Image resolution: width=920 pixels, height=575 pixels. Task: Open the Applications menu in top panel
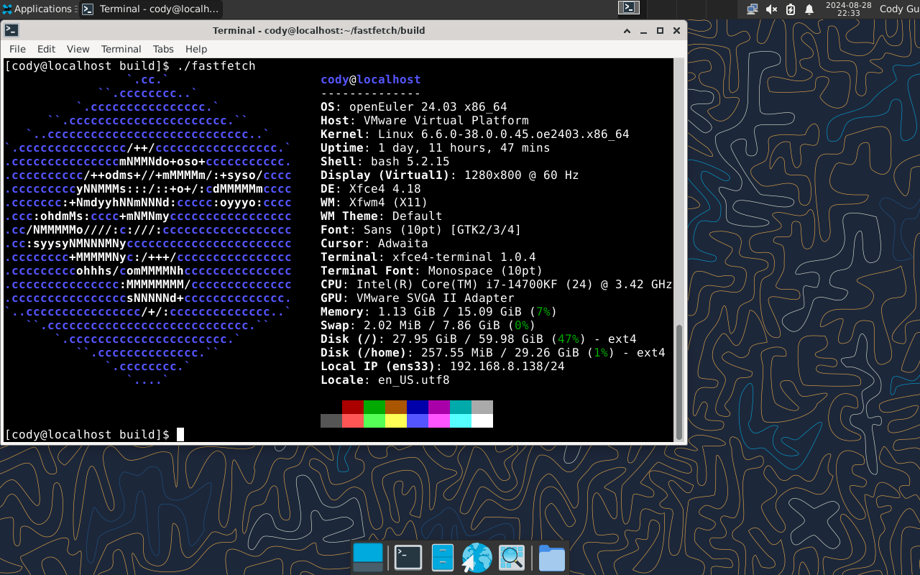tap(37, 9)
